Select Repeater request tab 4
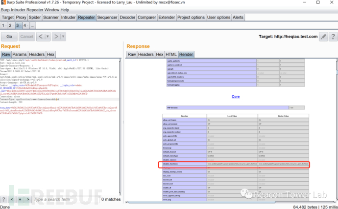Image resolution: width=338 pixels, height=209 pixels. (25, 25)
